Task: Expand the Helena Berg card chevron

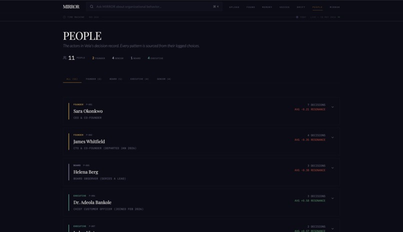Action: point(332,168)
